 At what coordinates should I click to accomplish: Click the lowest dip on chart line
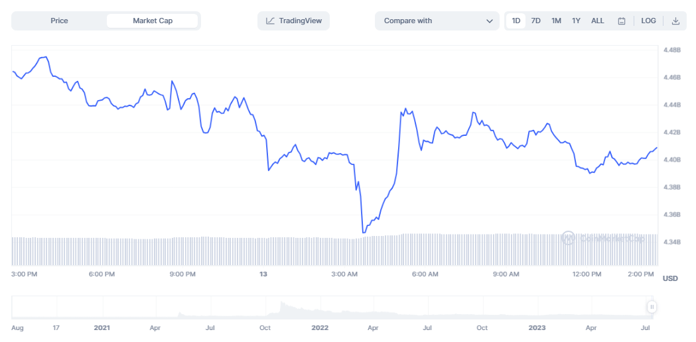coord(363,232)
